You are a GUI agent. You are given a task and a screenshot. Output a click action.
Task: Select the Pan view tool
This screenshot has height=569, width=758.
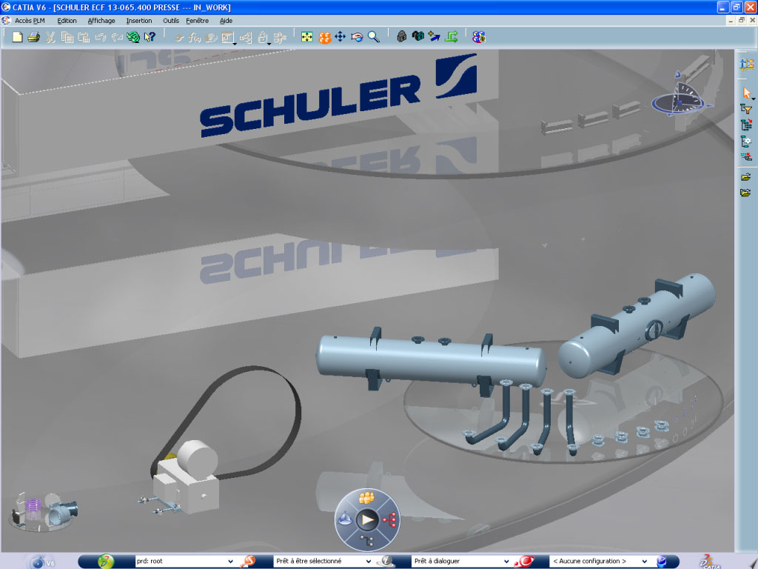coord(341,36)
